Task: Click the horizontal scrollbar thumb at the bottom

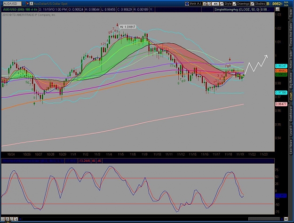Action: point(264,219)
